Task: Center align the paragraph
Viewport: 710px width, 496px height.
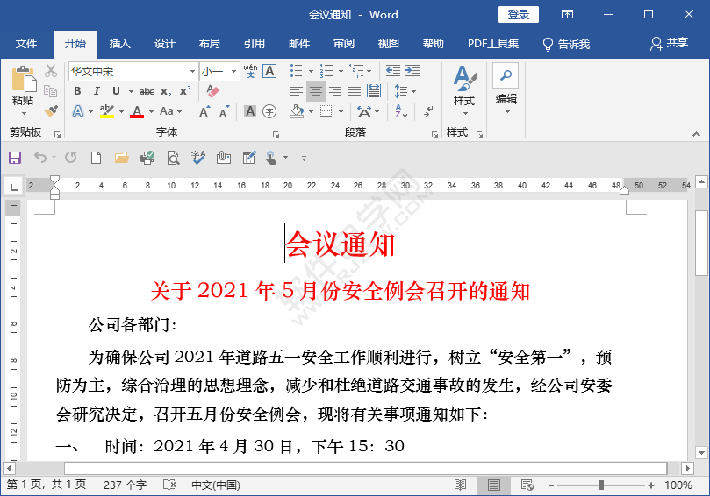Action: pos(316,91)
